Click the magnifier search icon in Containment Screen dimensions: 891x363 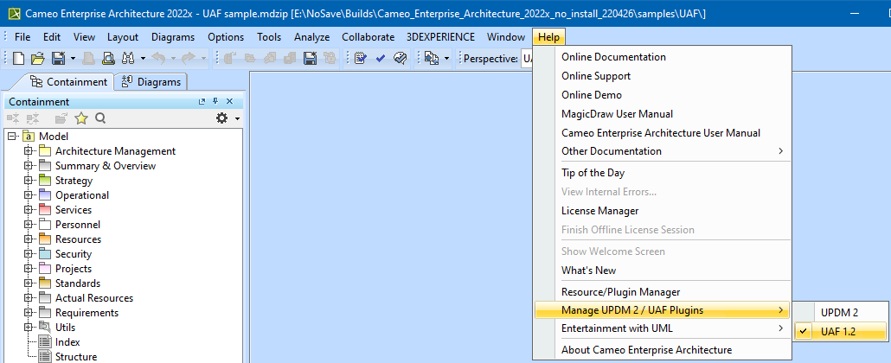click(x=100, y=118)
